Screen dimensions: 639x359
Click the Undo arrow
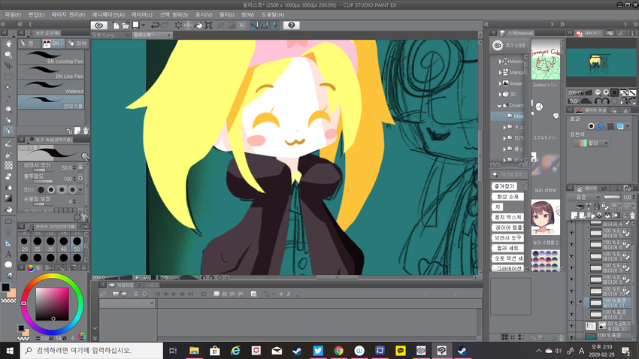point(155,26)
